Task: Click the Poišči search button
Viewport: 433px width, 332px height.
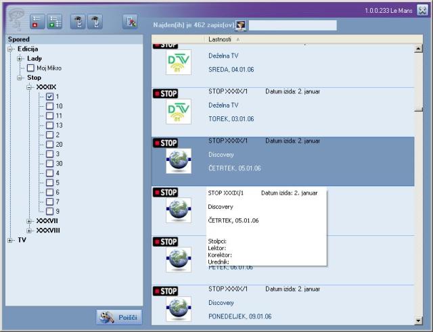Action: click(x=119, y=317)
